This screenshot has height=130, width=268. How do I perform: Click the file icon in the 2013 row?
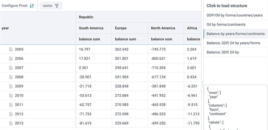click(11, 123)
